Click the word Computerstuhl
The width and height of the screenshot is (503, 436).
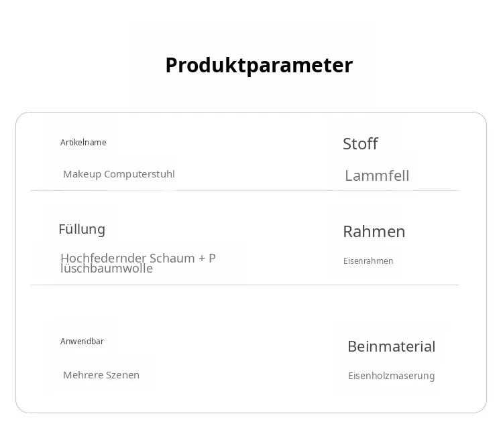point(139,174)
